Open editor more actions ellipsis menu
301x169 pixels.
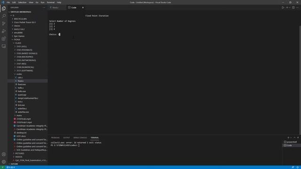(297, 8)
